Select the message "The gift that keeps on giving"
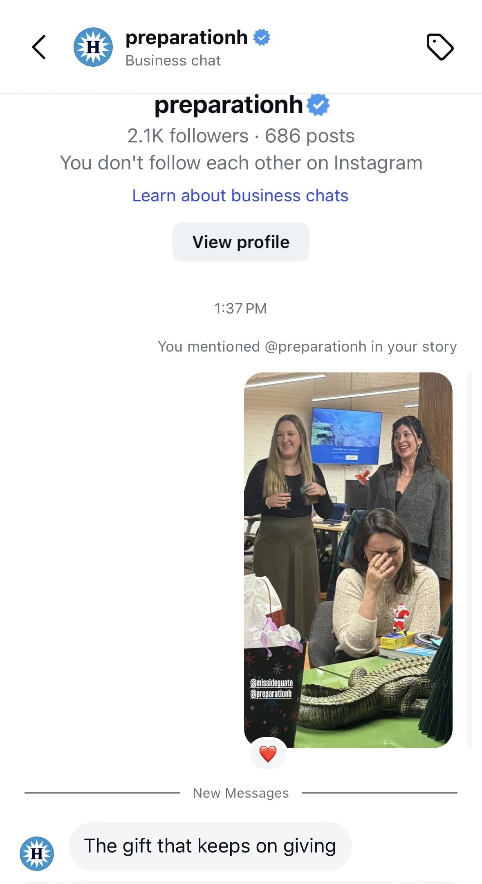Viewport: 482px width, 884px height. 210,846
